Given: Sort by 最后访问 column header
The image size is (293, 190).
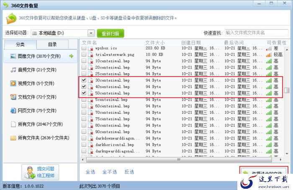Looking at the screenshot, I should [x=234, y=43].
